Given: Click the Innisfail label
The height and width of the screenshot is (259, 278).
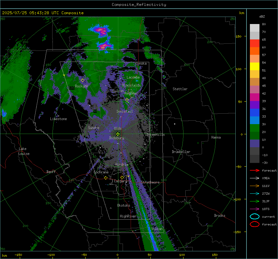Looking at the screenshot, I should coord(124,111).
